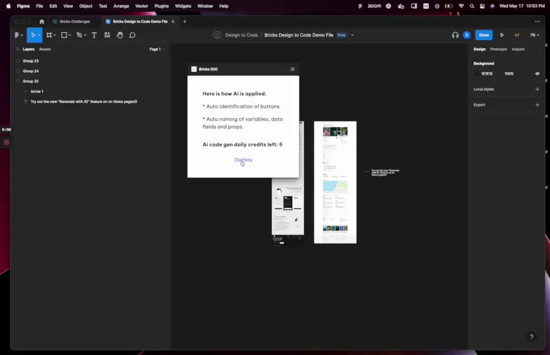Click background color swatch 1E1E1E
Screen dimensions: 550x355
pos(476,73)
